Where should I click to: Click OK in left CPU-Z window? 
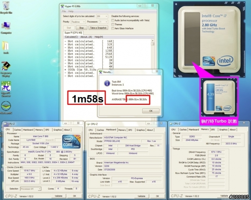pyautogui.click(x=75, y=196)
